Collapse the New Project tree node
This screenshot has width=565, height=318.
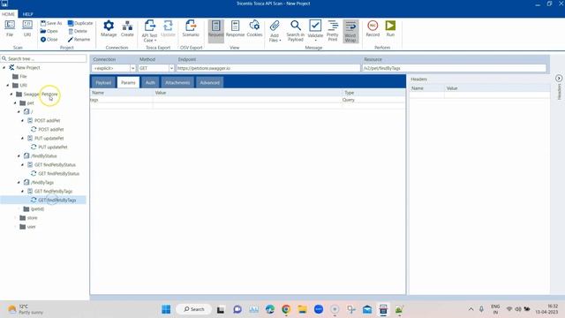[4, 67]
